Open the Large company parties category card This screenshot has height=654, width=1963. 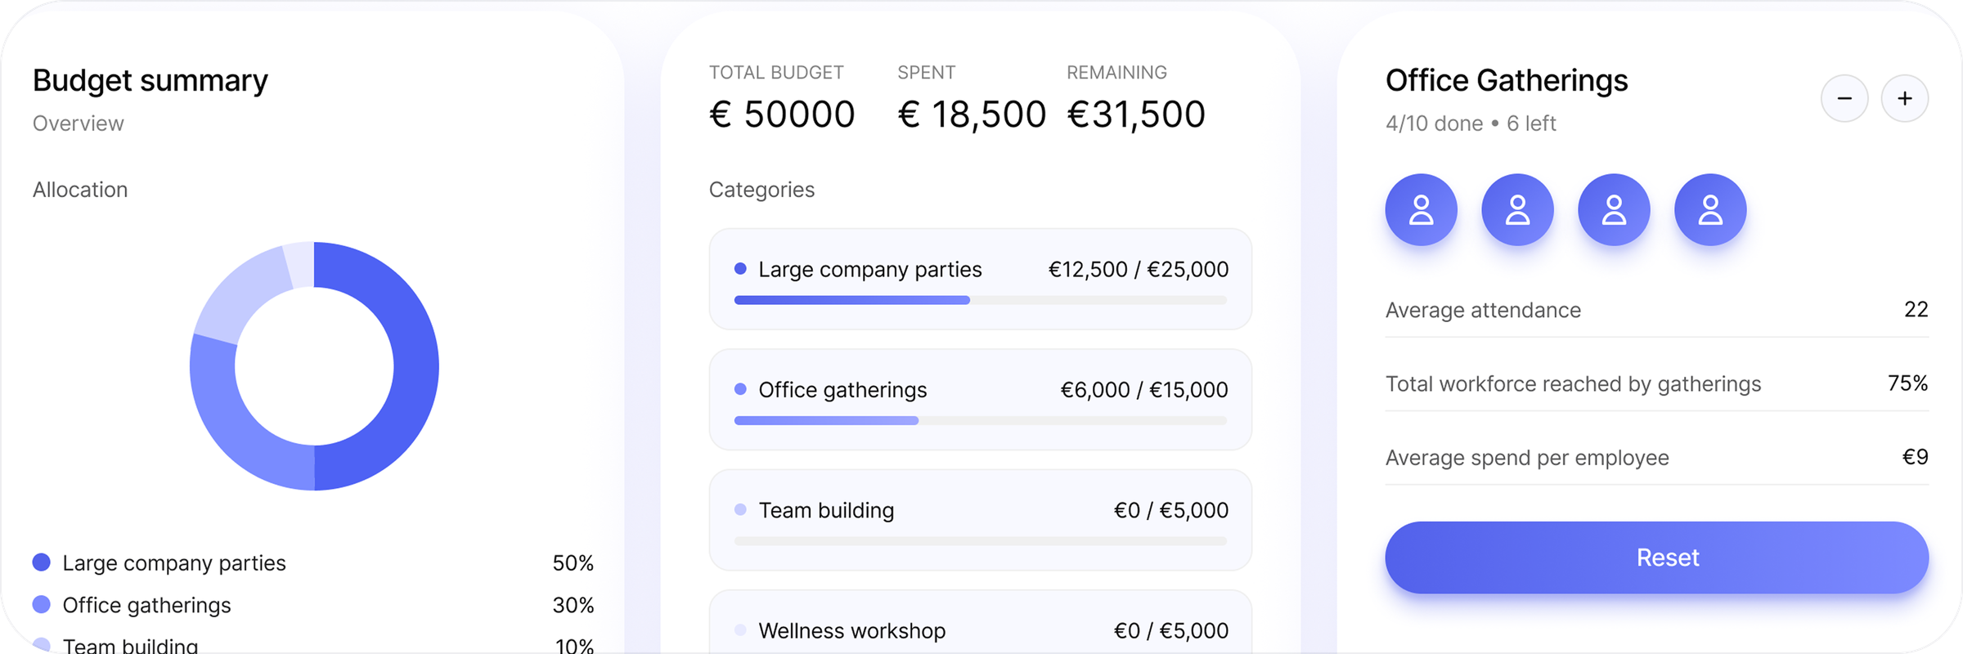(x=981, y=279)
